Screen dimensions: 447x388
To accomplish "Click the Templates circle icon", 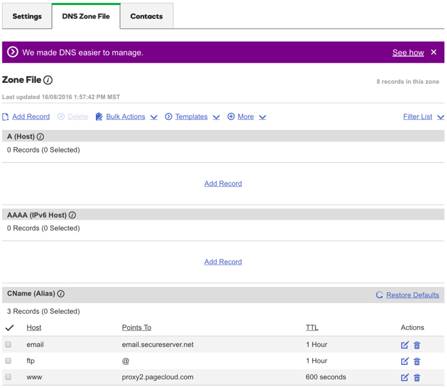I will tap(169, 117).
